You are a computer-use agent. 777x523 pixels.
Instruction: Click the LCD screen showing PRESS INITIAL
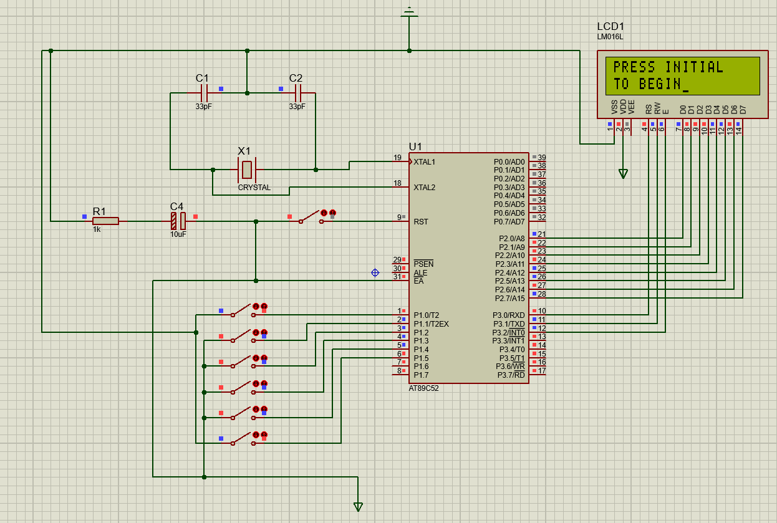pos(683,76)
